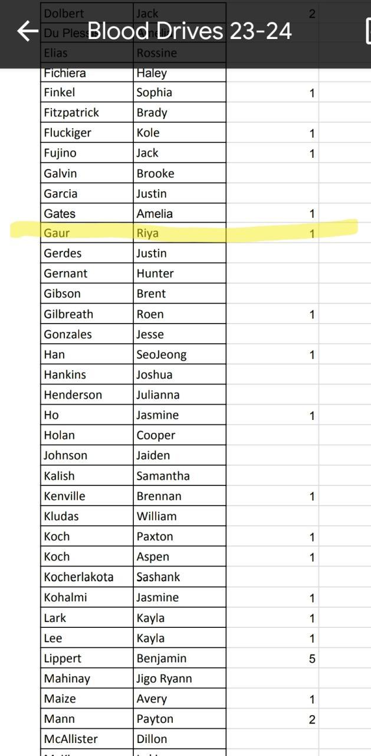Click the Gilbreath last name cell

coord(87,314)
